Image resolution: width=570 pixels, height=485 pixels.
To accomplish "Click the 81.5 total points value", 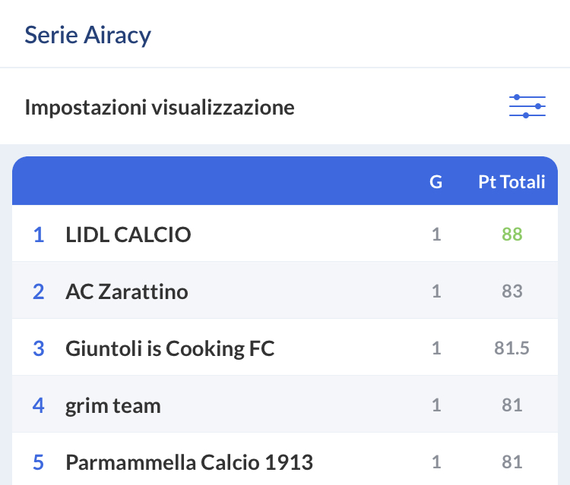I will (511, 348).
